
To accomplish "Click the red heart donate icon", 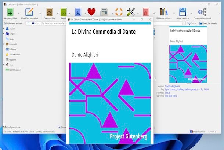I will (x=91, y=12).
